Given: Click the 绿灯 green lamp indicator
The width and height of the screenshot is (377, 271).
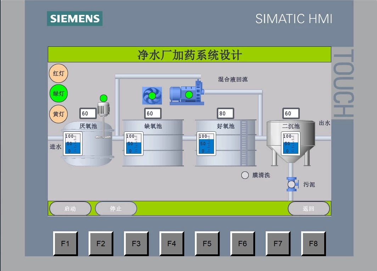Looking at the screenshot, I should [58, 93].
